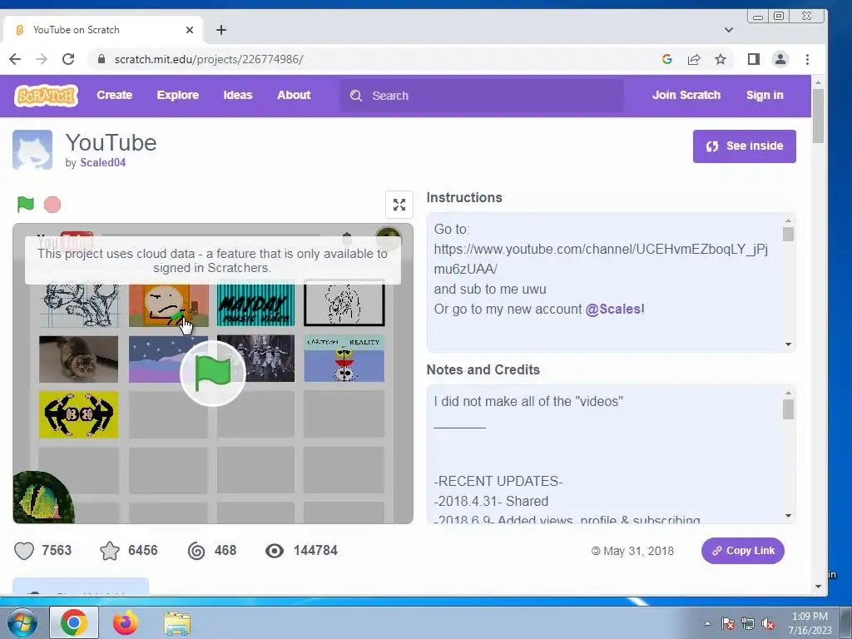Click site lock icon in address bar

coord(101,59)
